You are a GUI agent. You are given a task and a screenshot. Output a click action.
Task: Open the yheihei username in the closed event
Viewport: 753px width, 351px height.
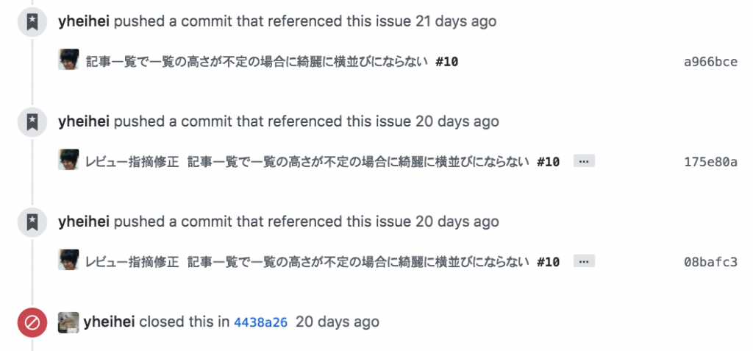pos(109,322)
